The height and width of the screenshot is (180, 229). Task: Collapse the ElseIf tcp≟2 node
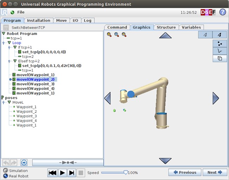15,61
